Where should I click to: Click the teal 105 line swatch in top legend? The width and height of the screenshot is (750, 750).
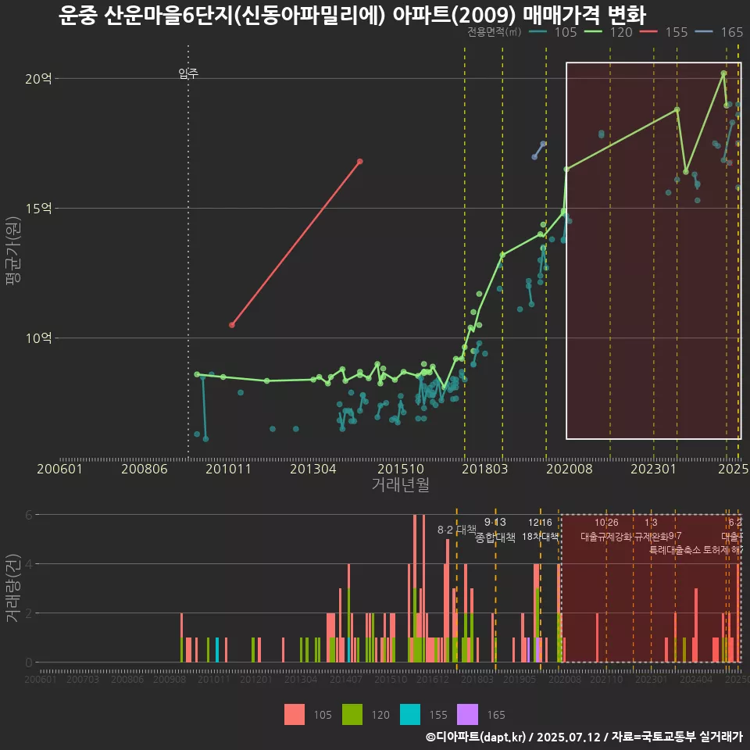pos(538,32)
